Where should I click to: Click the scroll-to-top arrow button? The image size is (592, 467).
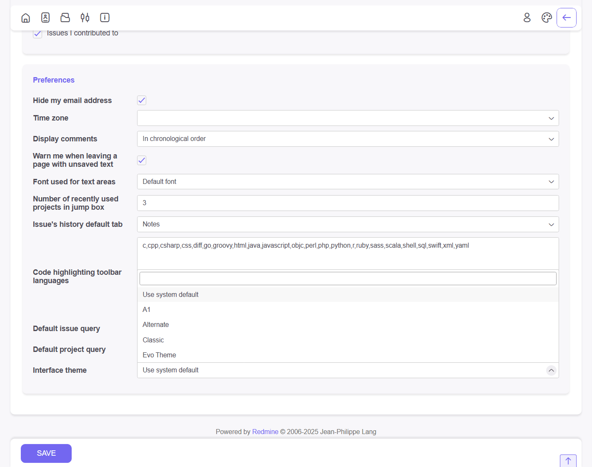tap(568, 461)
